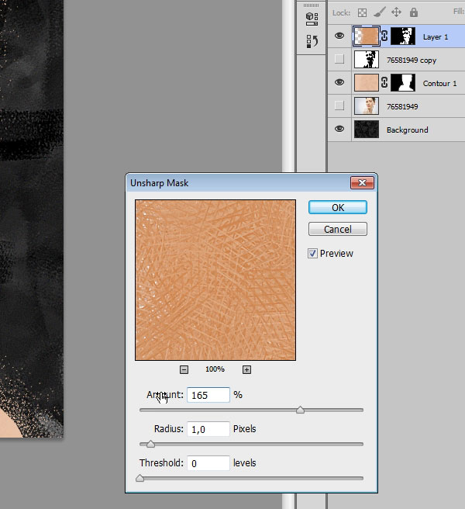The height and width of the screenshot is (509, 465).
Task: Zoom in the filter preview with plus
Action: pos(246,369)
